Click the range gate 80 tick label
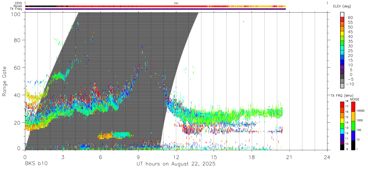This screenshot has width=368, height=170. 17,40
